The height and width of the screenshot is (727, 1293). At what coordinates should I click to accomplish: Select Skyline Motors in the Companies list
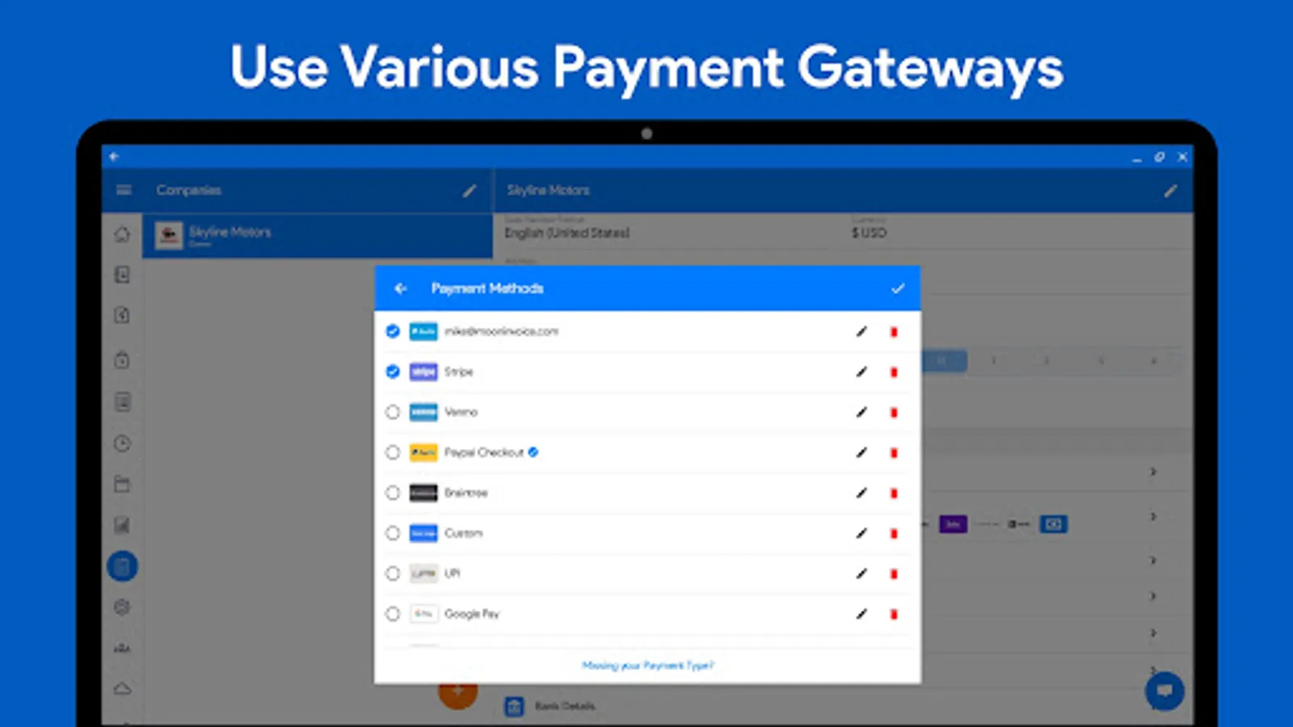click(x=318, y=236)
